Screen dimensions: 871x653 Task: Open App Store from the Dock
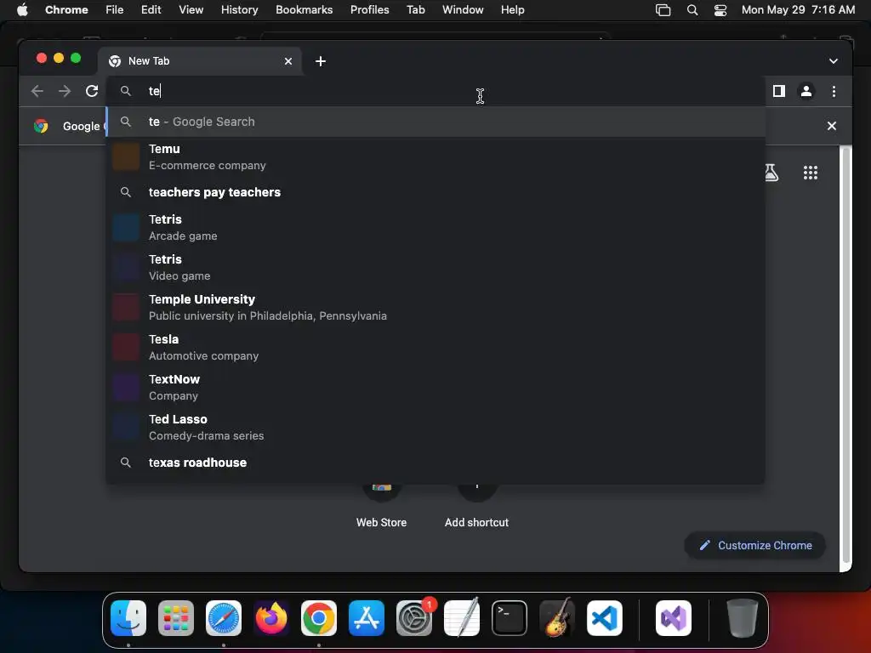tap(367, 618)
